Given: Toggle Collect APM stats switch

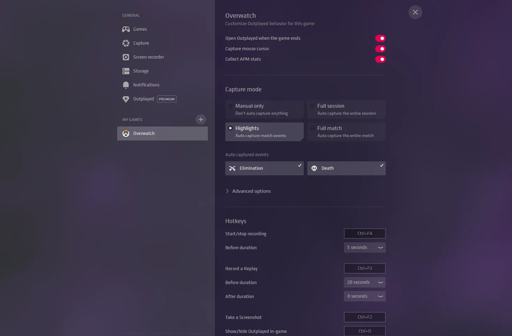Looking at the screenshot, I should click(x=381, y=59).
